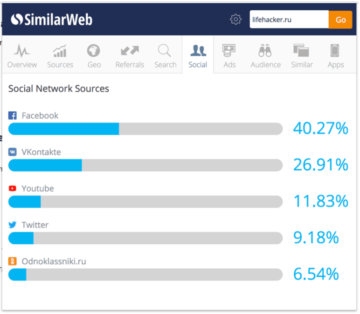Click the orange Go button
The image size is (360, 314).
pos(340,20)
